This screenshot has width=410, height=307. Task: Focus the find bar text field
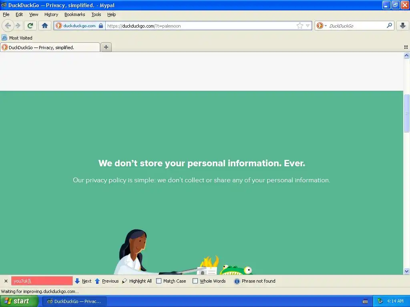click(42, 281)
